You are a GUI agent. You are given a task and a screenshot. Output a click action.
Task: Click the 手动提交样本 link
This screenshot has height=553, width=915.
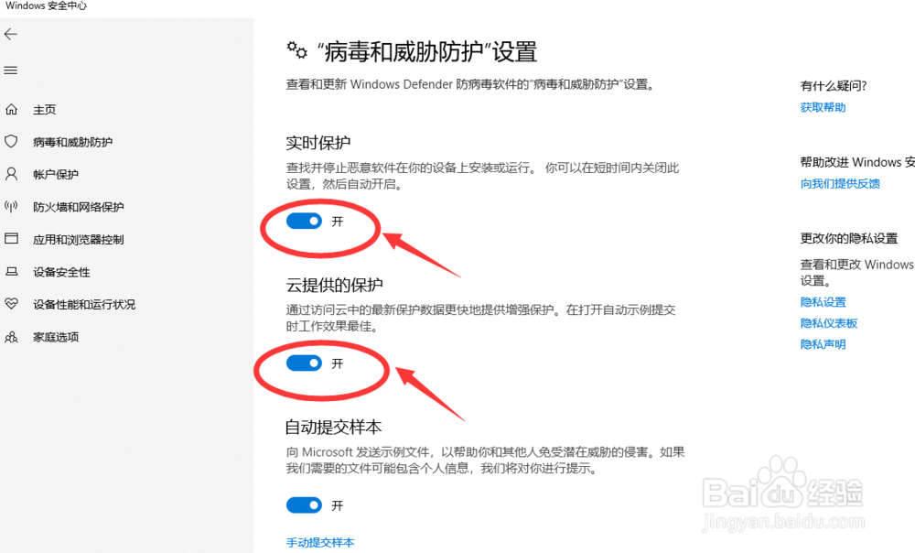tap(320, 543)
